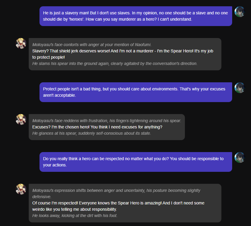Click the text 'weirdo like you telling me about responsibility'
Screen dimensions: 251x226
(x=74, y=209)
